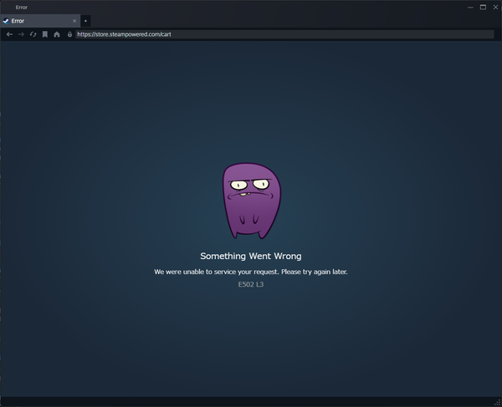Open the home page icon
502x407 pixels.
tap(57, 34)
